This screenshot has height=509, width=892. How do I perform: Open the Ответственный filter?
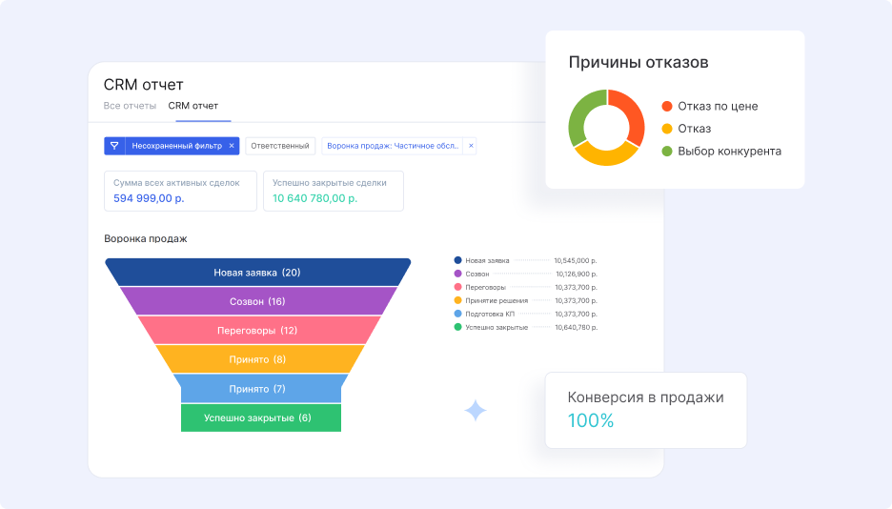click(x=279, y=146)
